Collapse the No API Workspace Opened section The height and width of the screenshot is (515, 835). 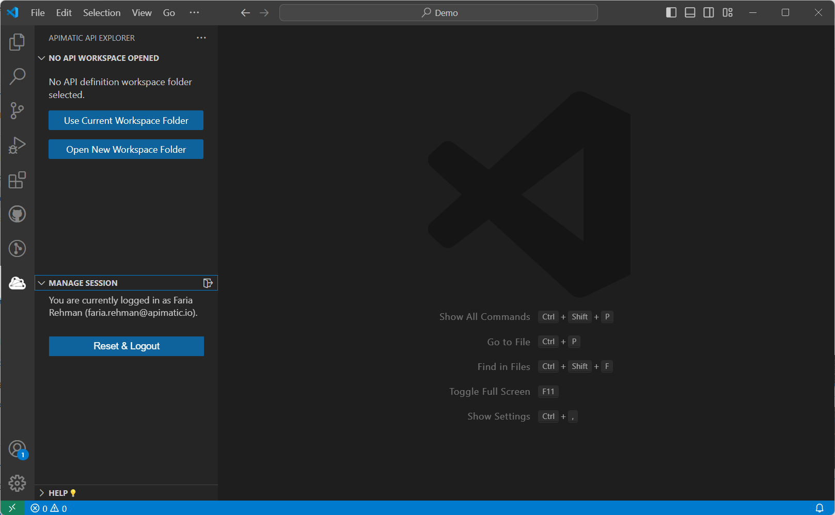[42, 58]
